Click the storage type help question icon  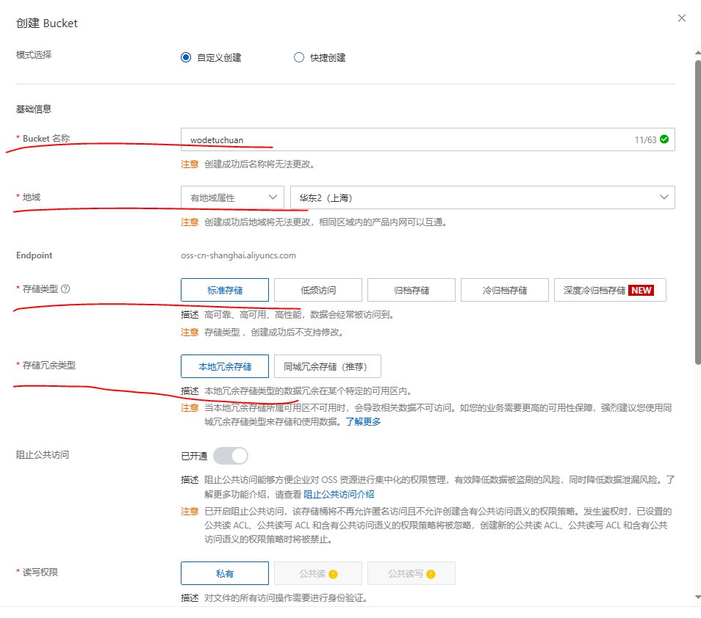66,289
